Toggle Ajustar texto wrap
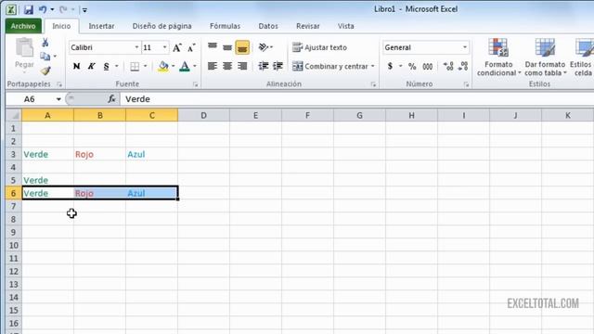This screenshot has width=594, height=334. click(319, 47)
